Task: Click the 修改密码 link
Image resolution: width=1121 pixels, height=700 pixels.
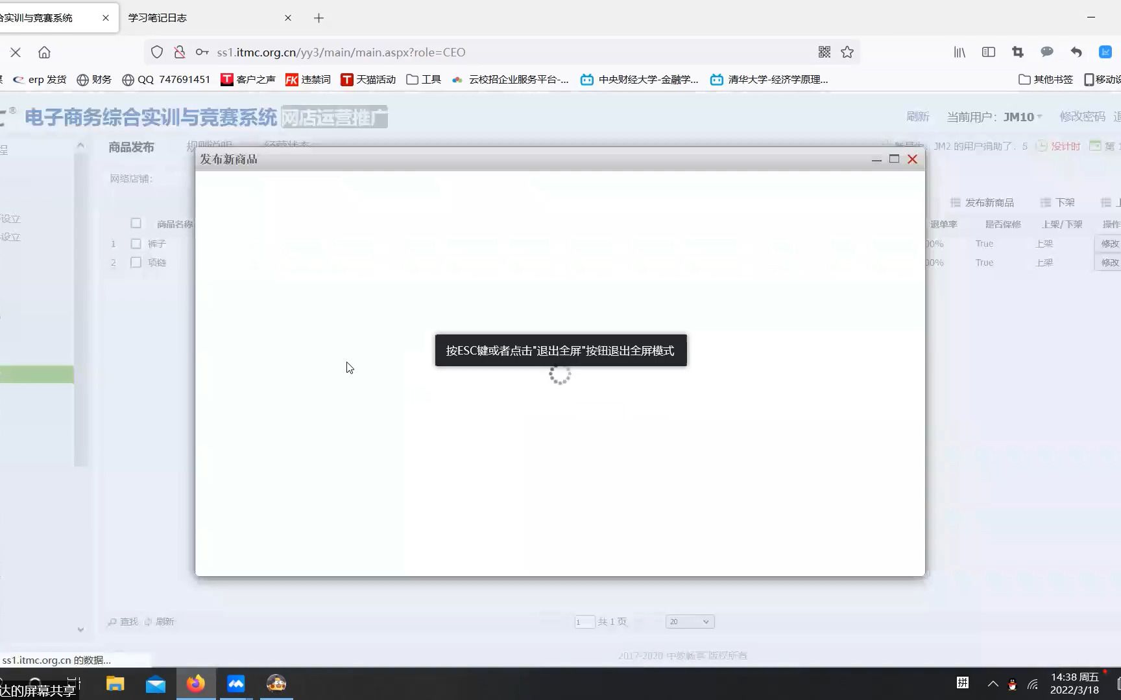Action: pyautogui.click(x=1082, y=117)
